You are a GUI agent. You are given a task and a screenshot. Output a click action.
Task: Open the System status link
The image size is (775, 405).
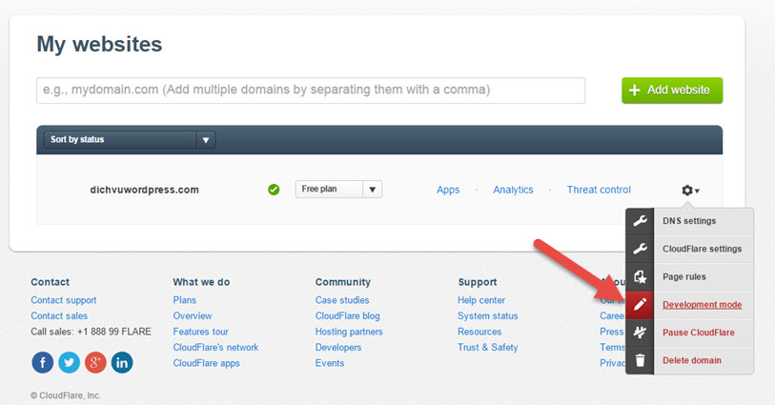click(488, 316)
